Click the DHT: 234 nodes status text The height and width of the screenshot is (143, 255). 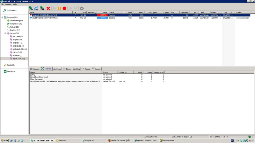click(x=151, y=137)
